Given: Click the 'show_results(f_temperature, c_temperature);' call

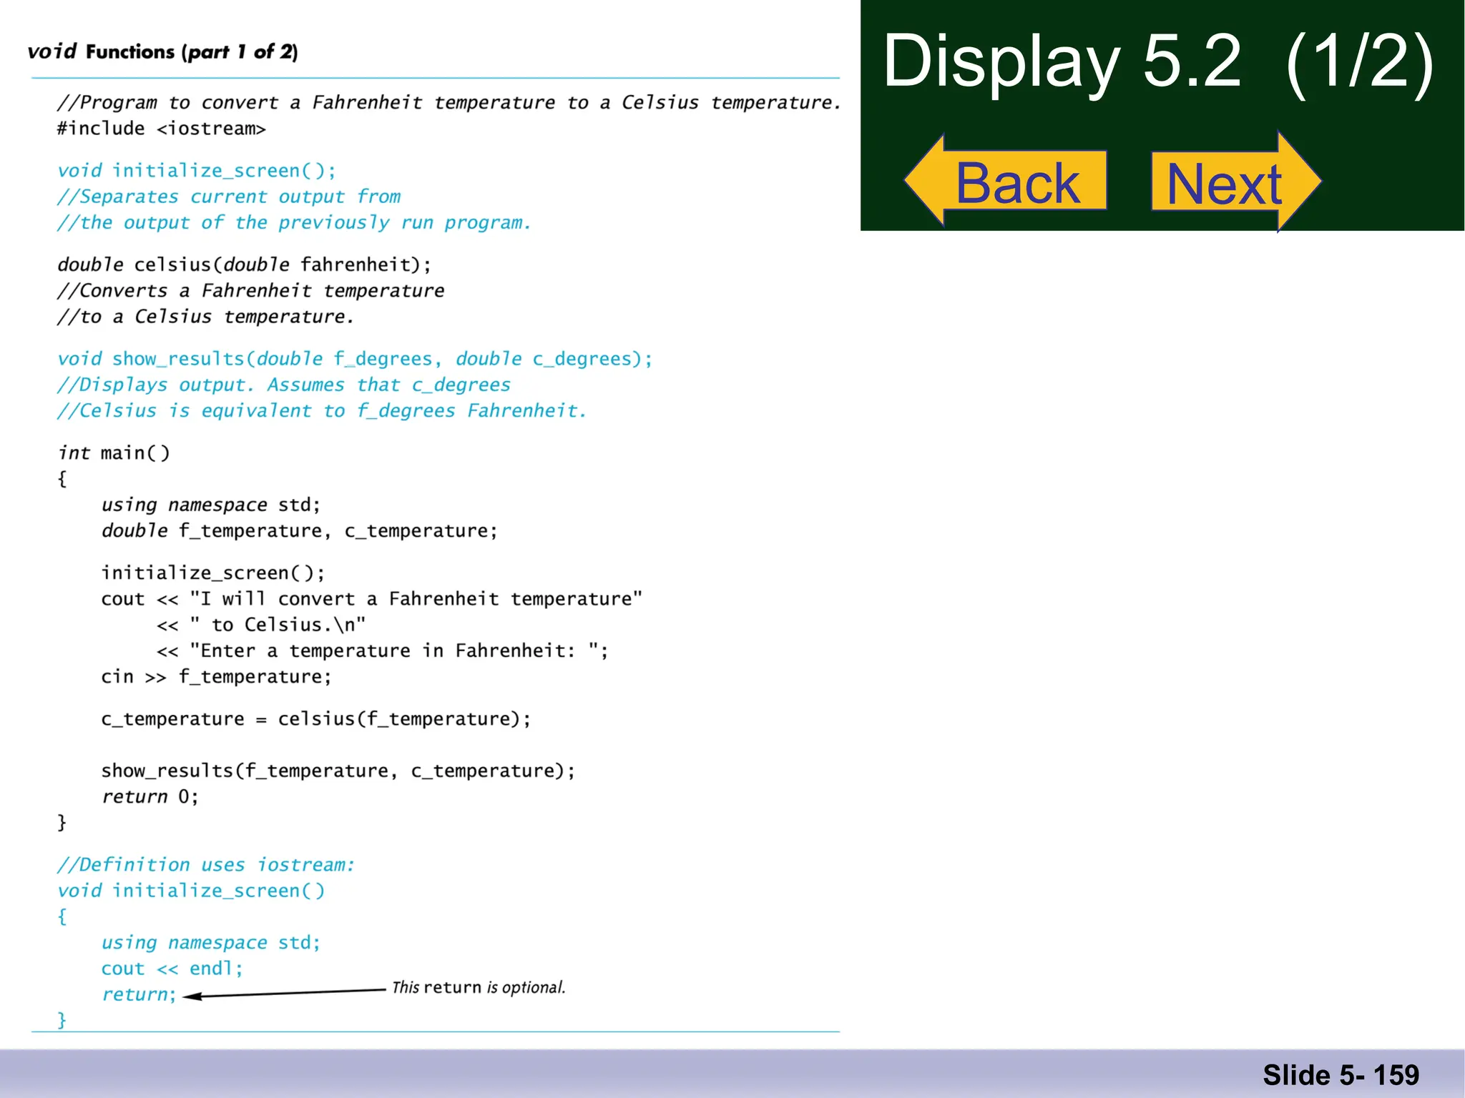Looking at the screenshot, I should coord(338,771).
